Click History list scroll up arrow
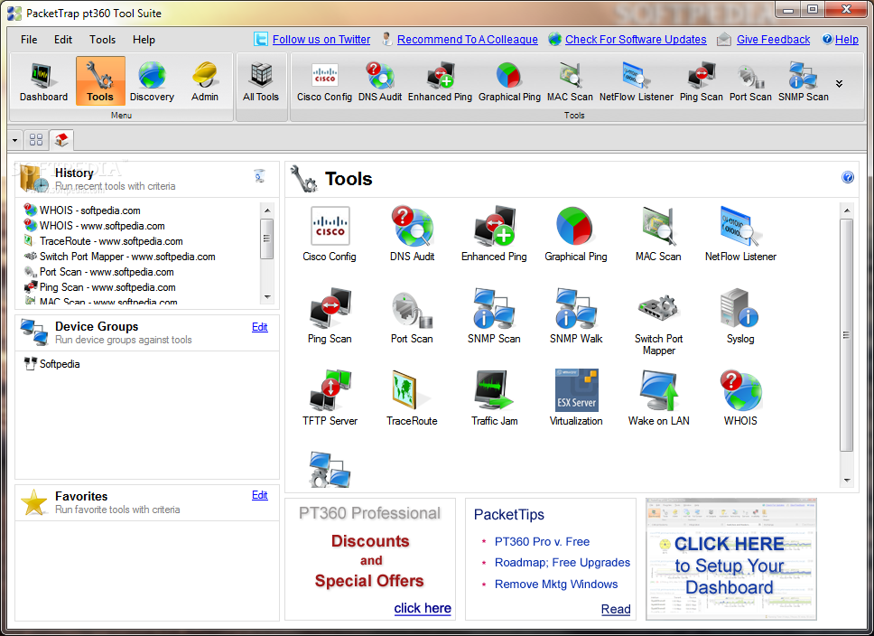This screenshot has height=636, width=874. [267, 210]
